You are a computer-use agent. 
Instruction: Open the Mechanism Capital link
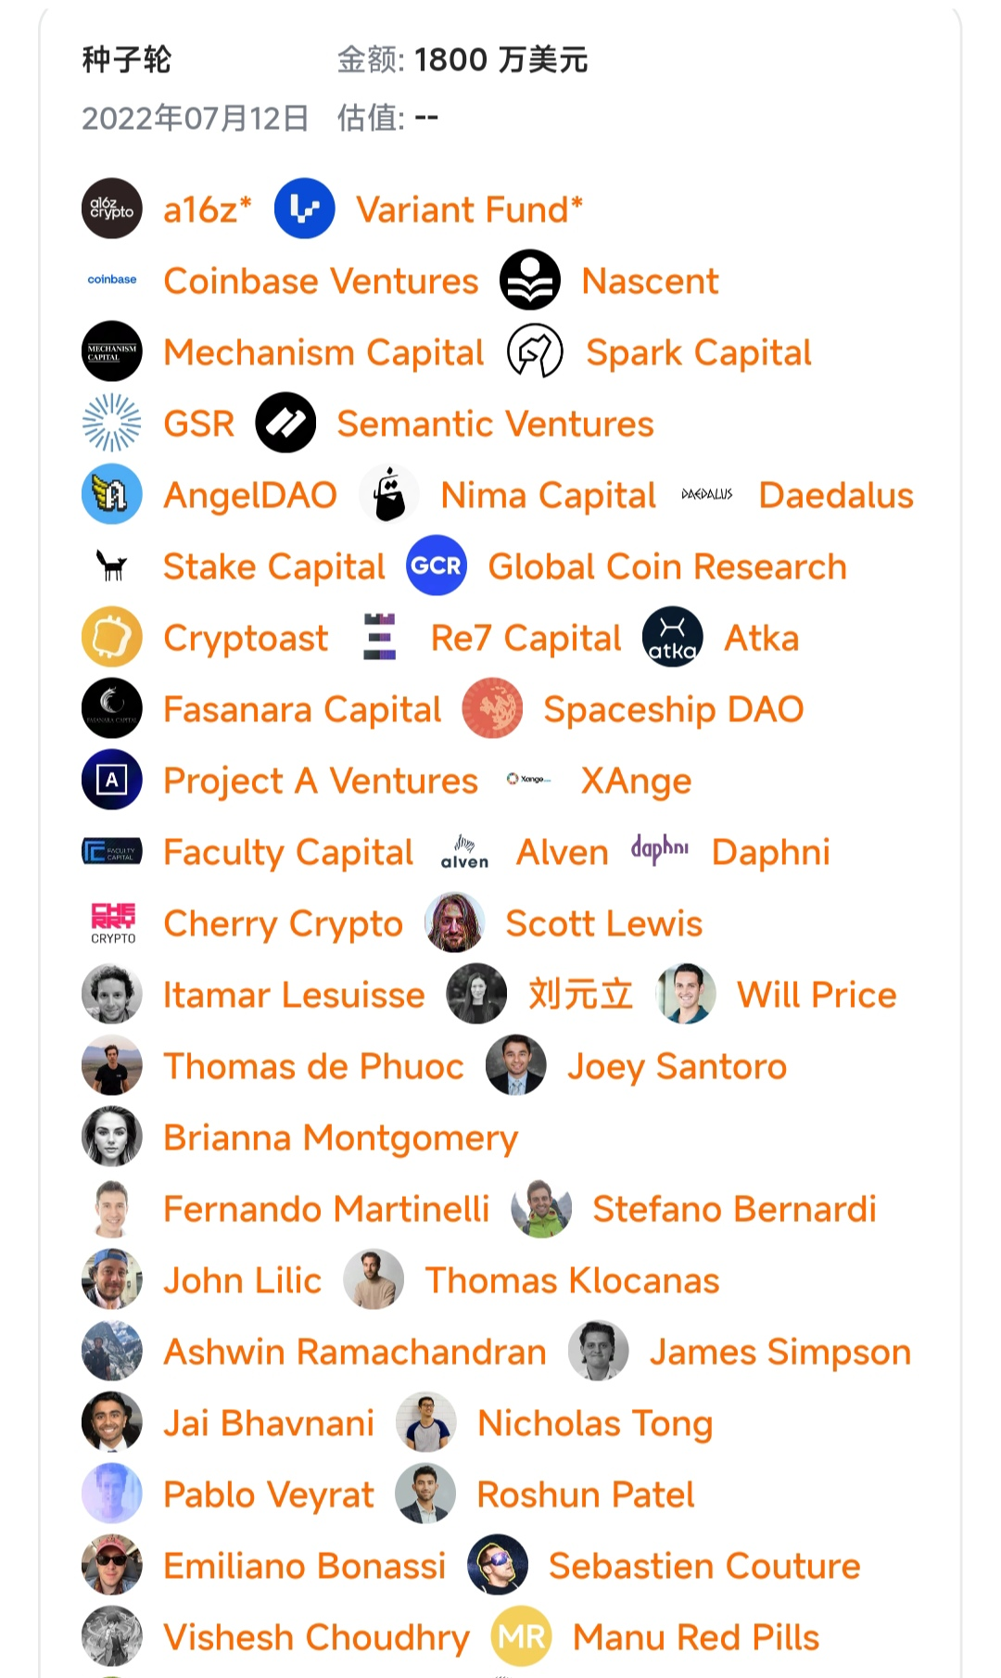[x=323, y=352]
